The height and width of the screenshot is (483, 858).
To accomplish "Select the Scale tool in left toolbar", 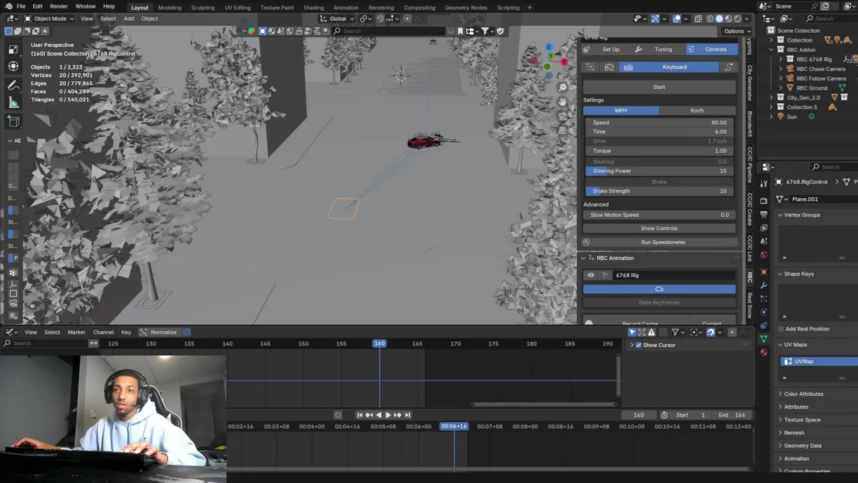I will (x=13, y=49).
